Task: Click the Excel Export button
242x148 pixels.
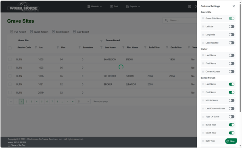Action: click(x=60, y=31)
